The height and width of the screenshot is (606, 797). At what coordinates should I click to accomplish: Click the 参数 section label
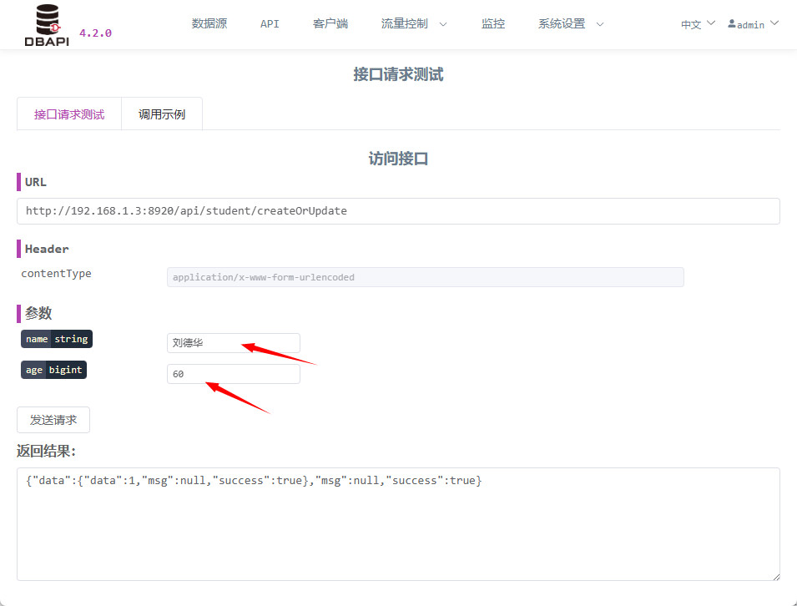tap(38, 313)
